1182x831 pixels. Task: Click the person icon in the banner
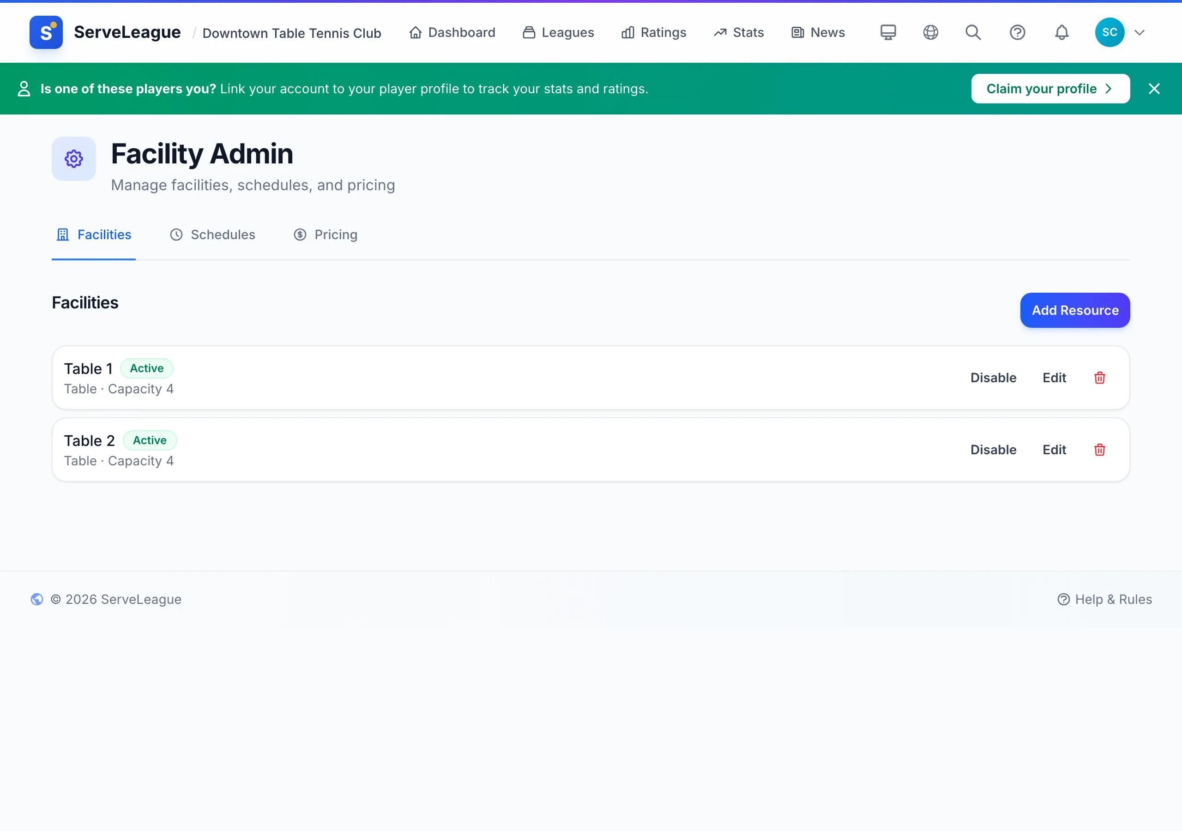(x=24, y=89)
